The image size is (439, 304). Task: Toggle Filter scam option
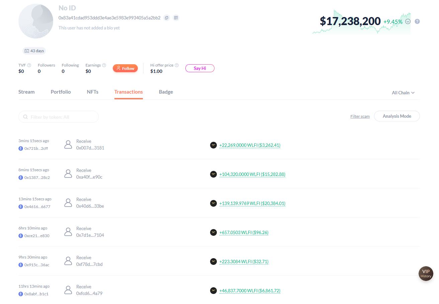coord(360,116)
